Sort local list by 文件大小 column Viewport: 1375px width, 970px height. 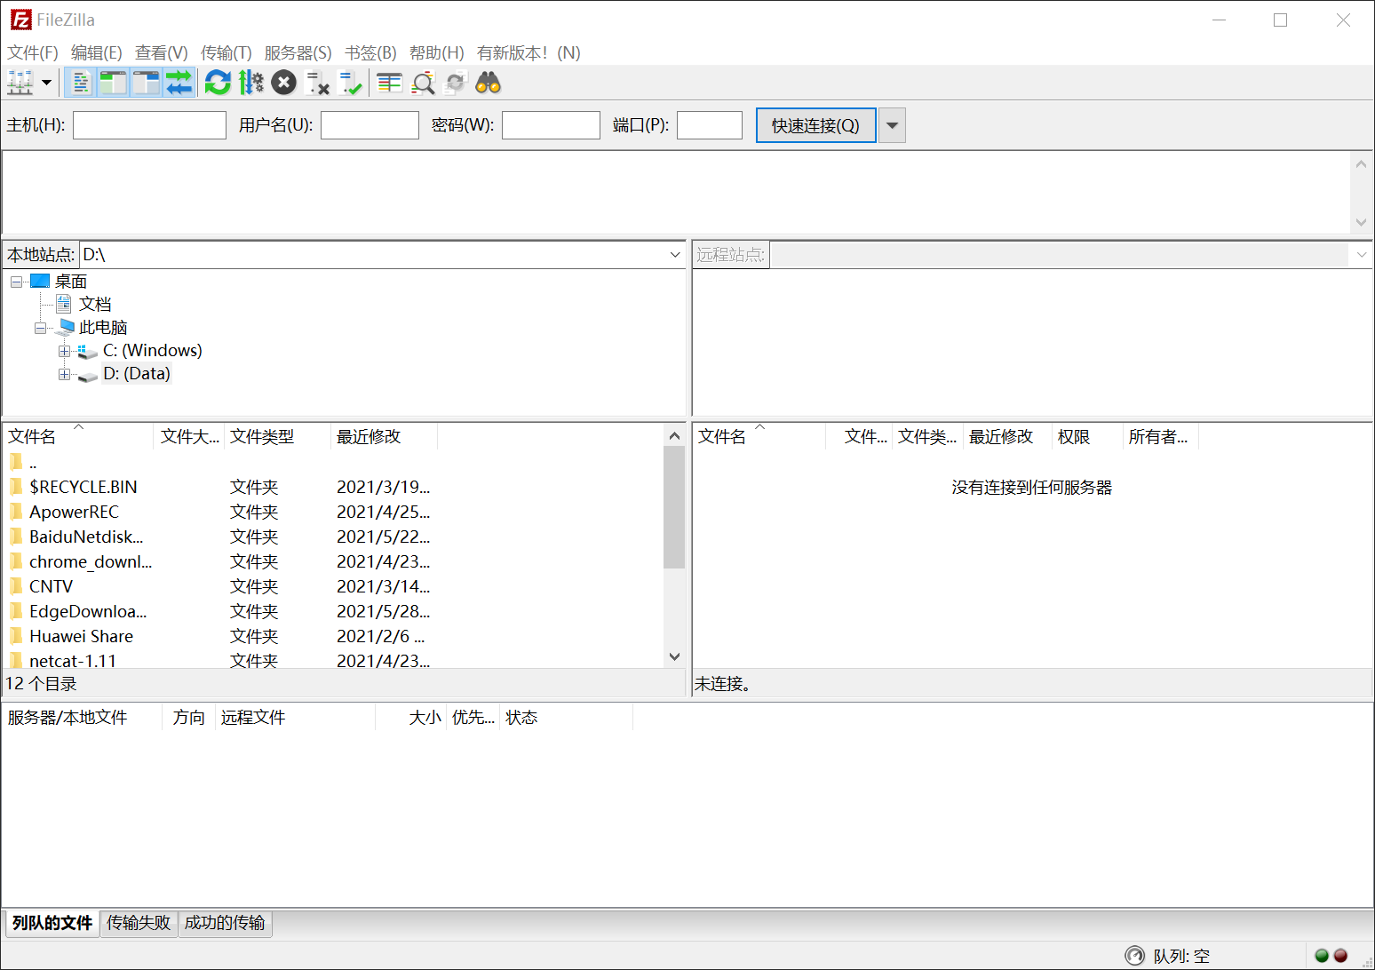pos(189,436)
